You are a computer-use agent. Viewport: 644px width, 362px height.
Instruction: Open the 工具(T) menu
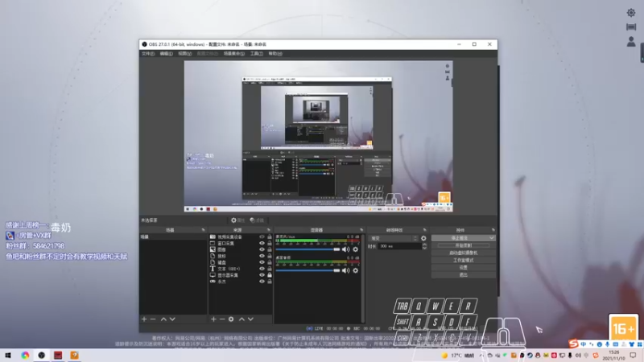pyautogui.click(x=257, y=54)
